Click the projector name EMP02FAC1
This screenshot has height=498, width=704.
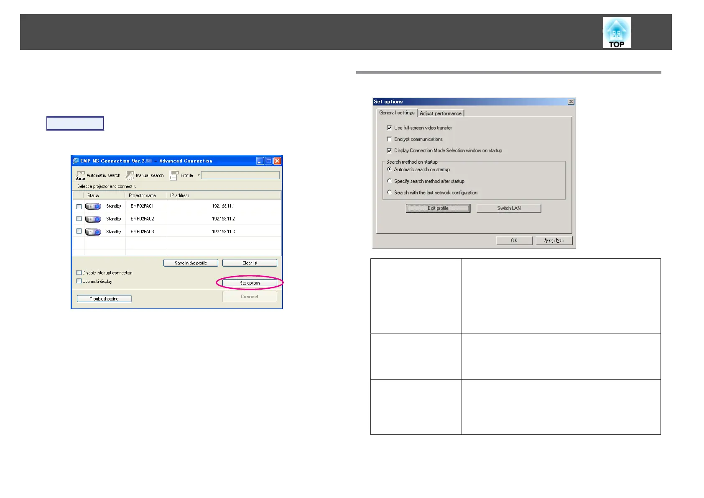point(142,206)
